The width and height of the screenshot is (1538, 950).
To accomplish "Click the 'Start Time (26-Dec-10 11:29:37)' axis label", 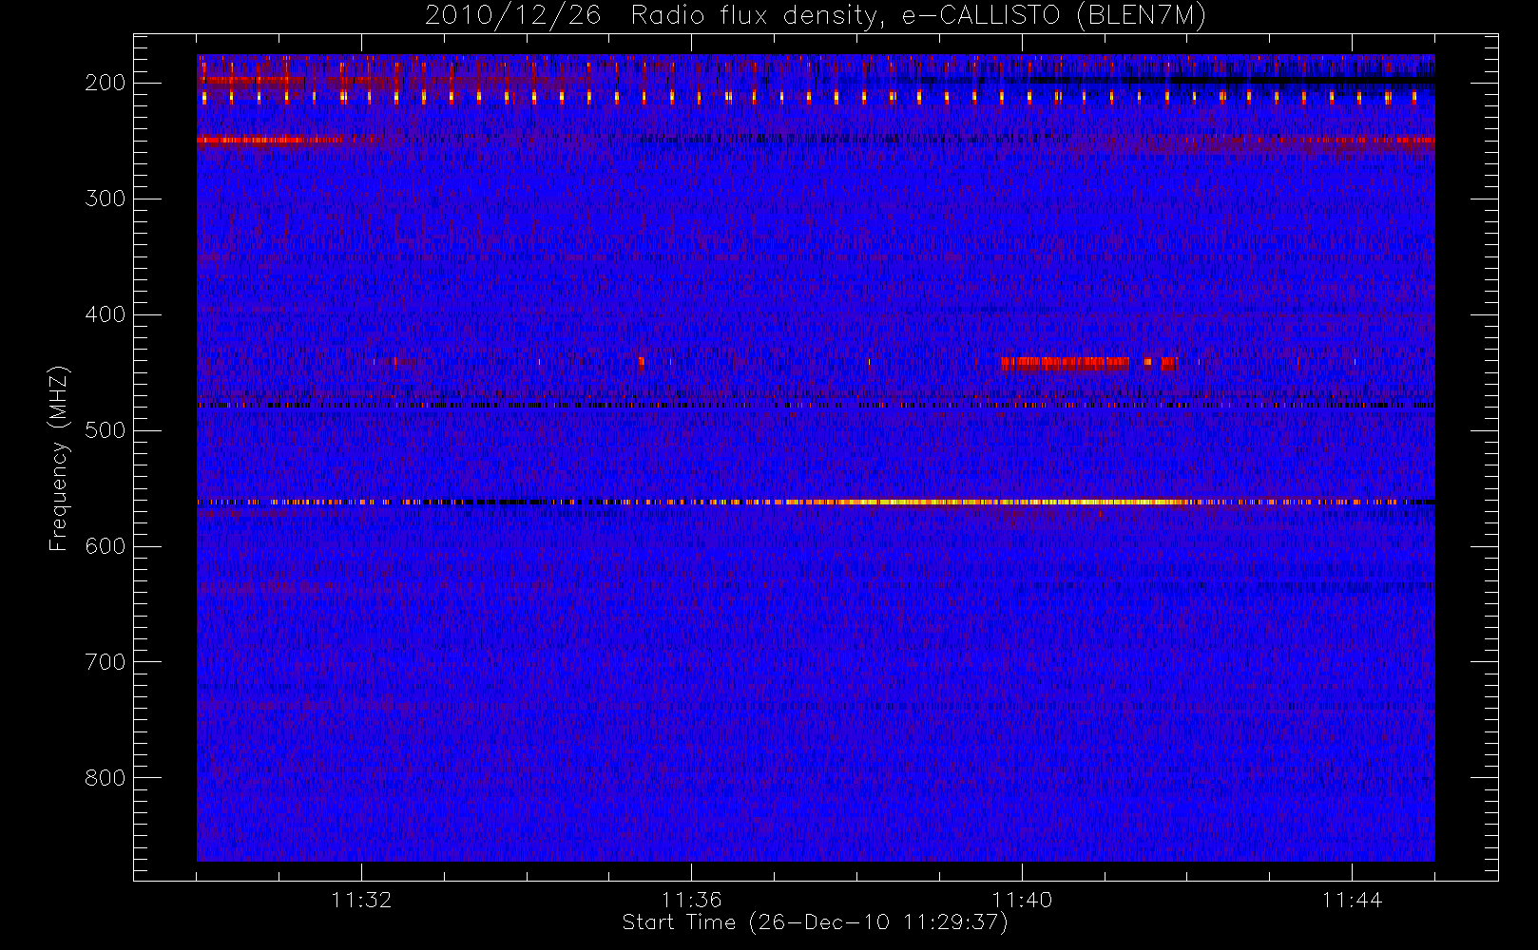I will (815, 922).
